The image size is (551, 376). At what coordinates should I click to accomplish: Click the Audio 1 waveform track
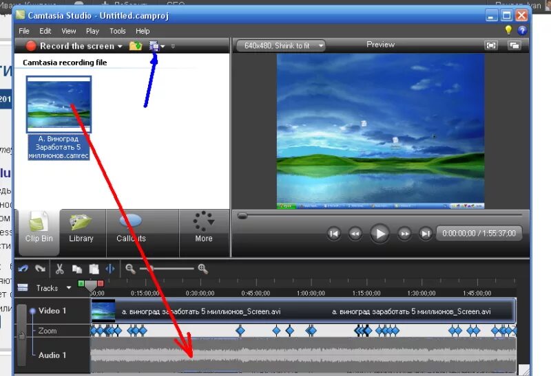click(303, 355)
